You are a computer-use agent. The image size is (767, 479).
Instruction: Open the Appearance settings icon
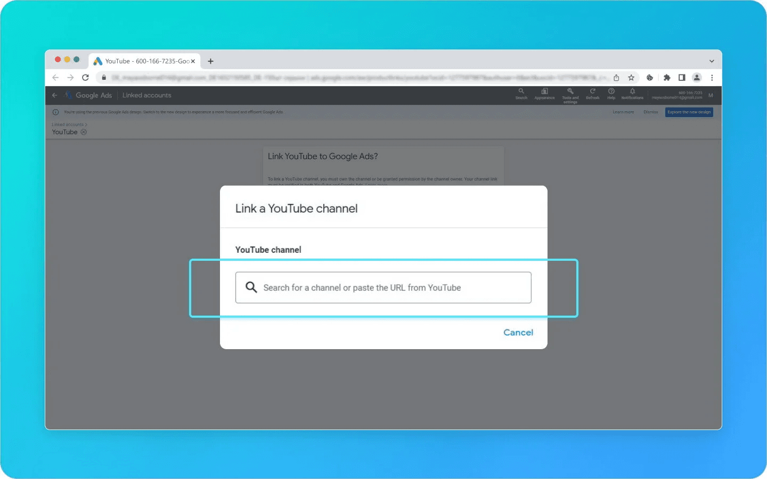tap(544, 94)
